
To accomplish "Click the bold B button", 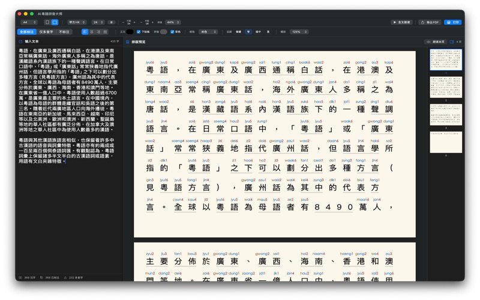I will (111, 22).
